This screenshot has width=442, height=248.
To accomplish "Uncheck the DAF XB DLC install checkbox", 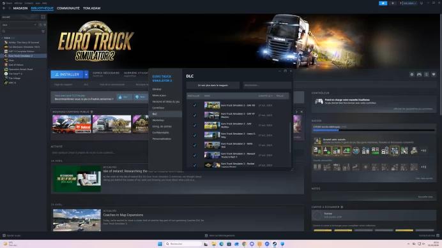I will click(x=195, y=105).
